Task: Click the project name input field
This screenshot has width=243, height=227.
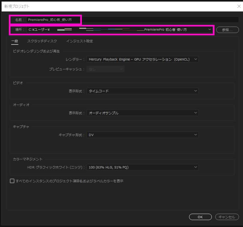Action: pyautogui.click(x=133, y=20)
